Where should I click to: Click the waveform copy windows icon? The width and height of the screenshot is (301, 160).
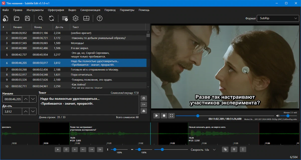click(x=225, y=149)
